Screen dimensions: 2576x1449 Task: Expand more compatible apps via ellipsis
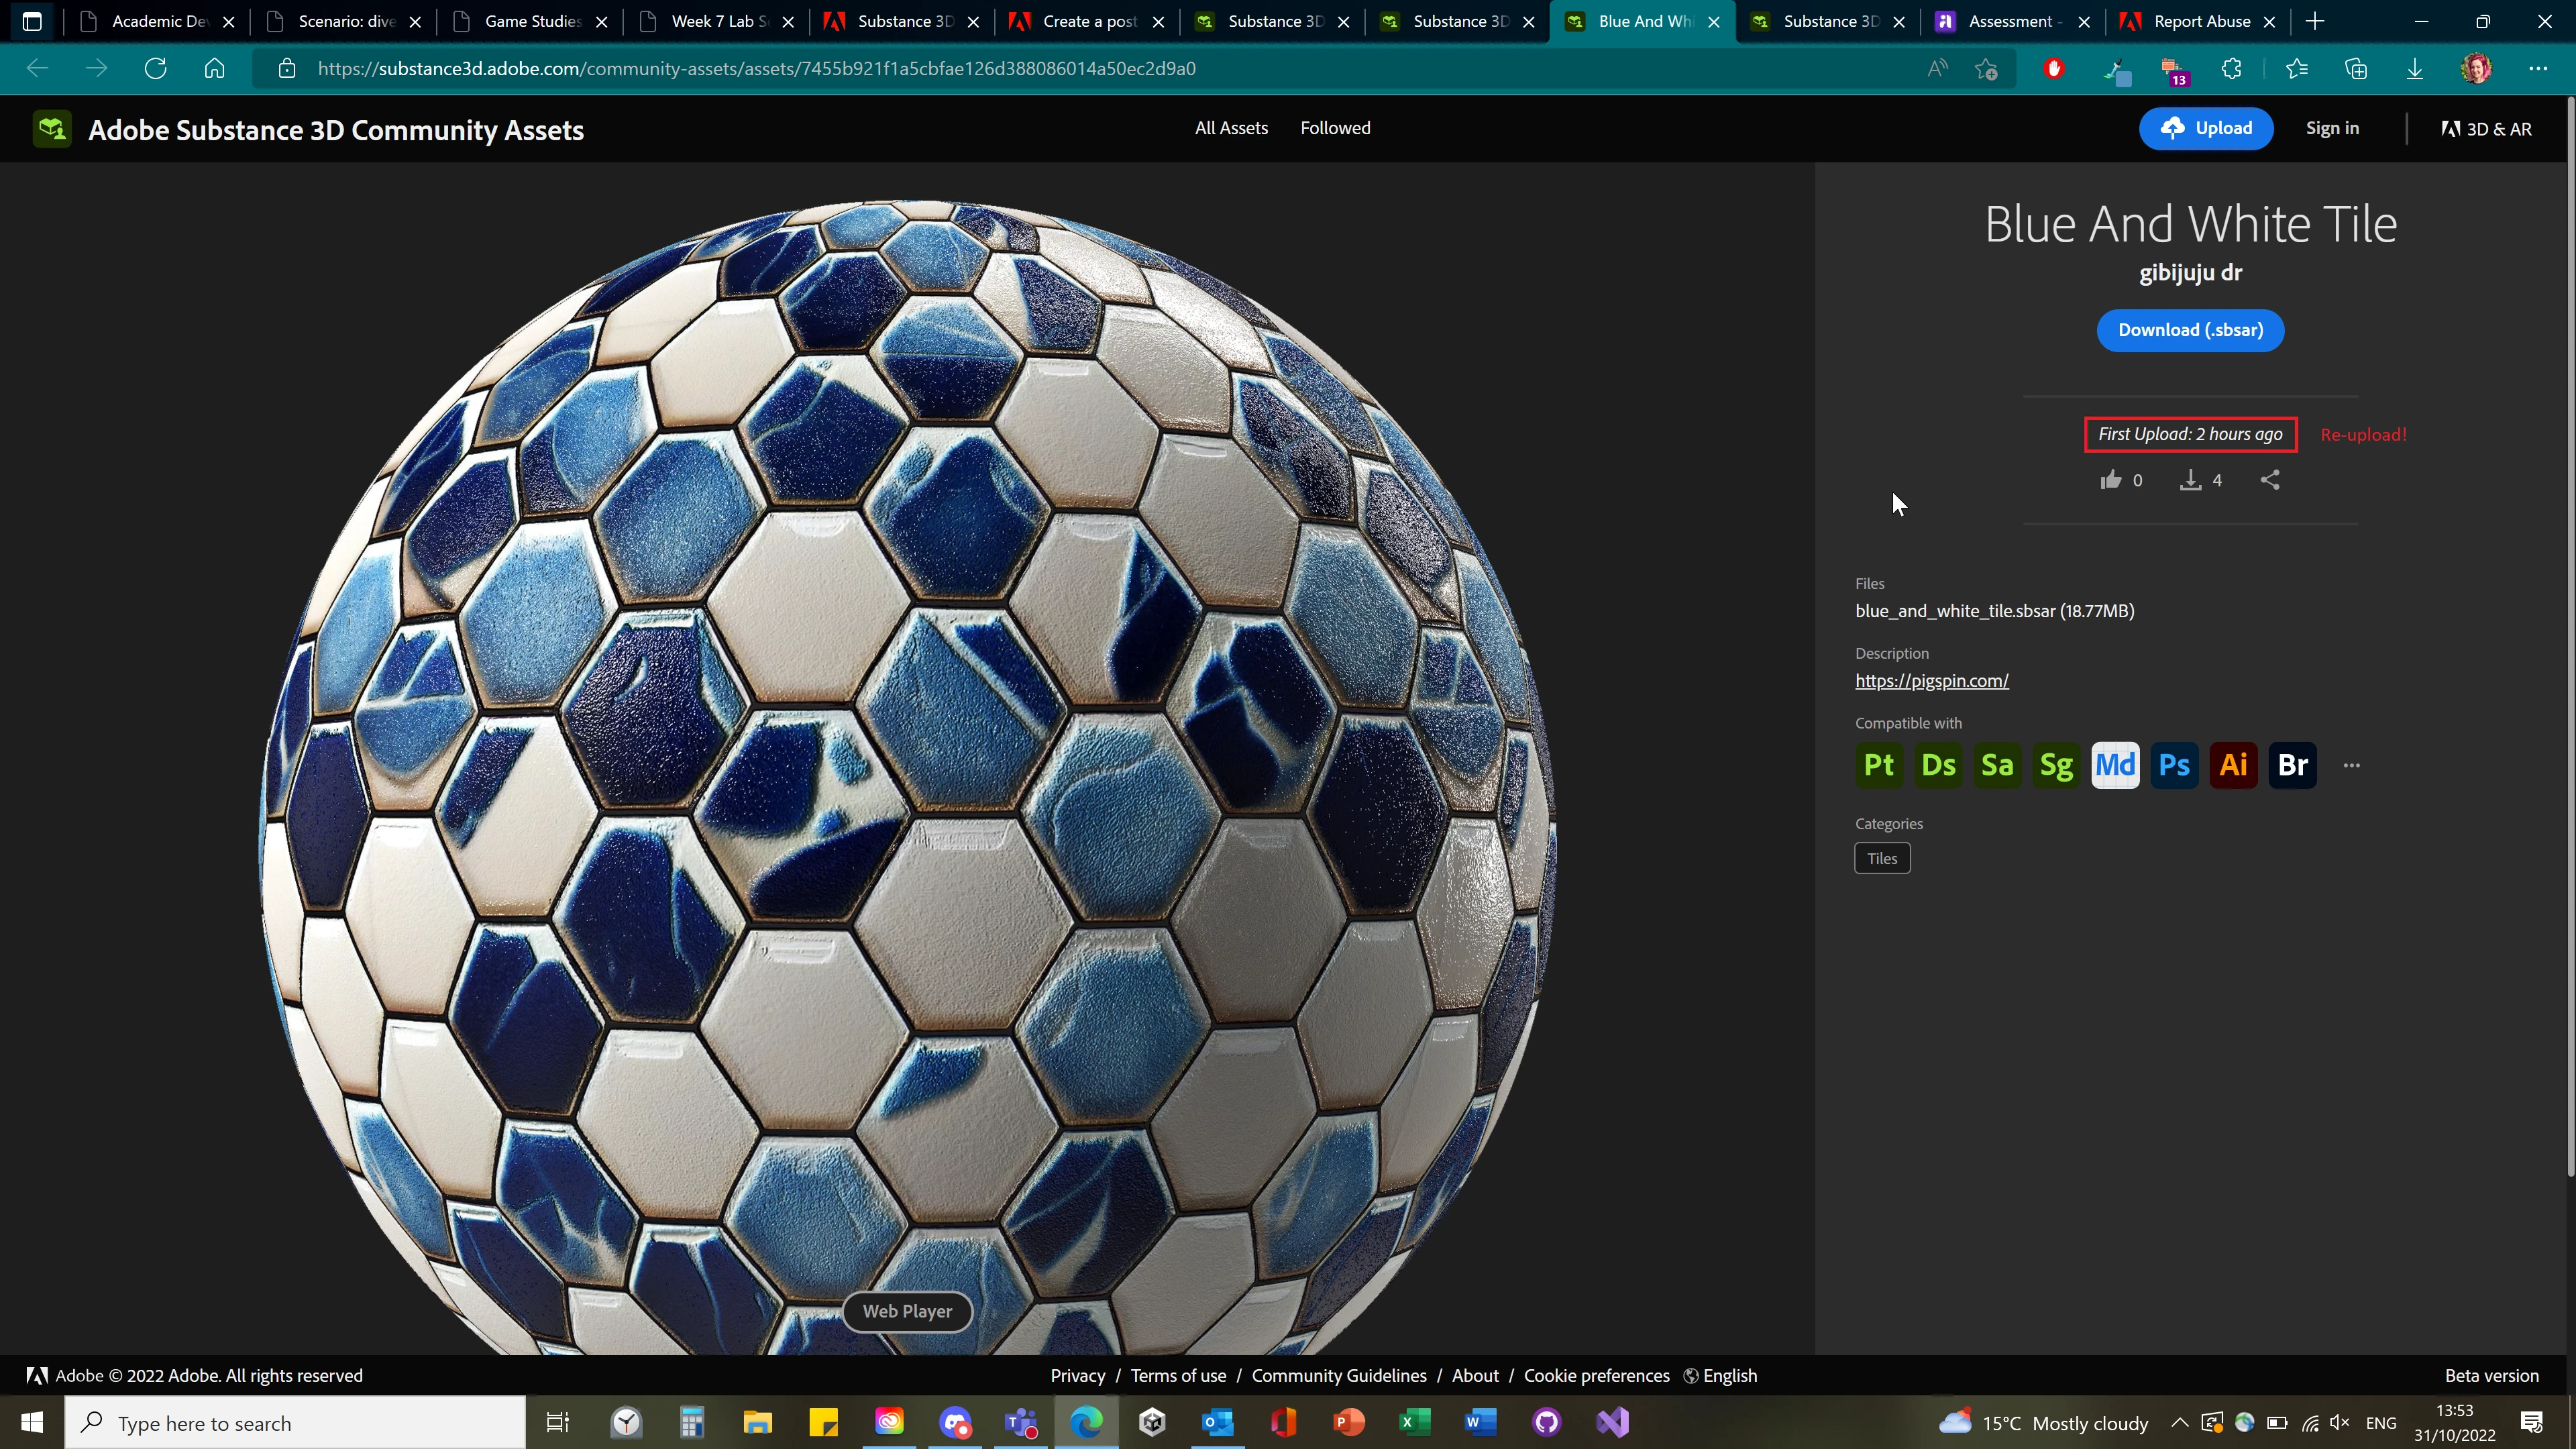click(x=2351, y=765)
